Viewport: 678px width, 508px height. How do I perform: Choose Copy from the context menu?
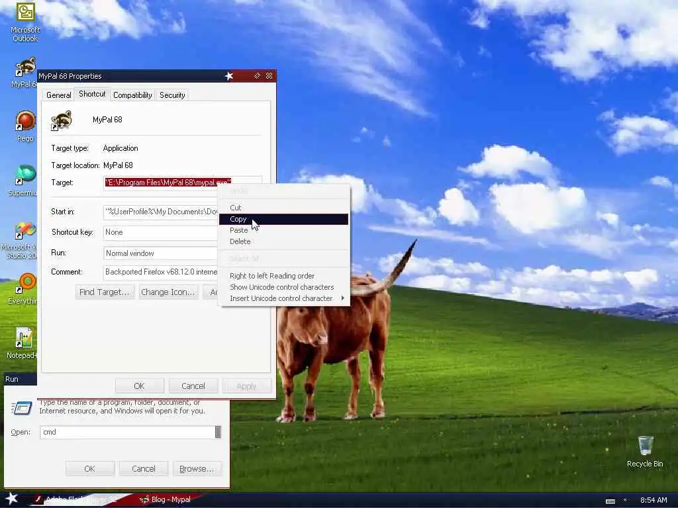(x=283, y=219)
